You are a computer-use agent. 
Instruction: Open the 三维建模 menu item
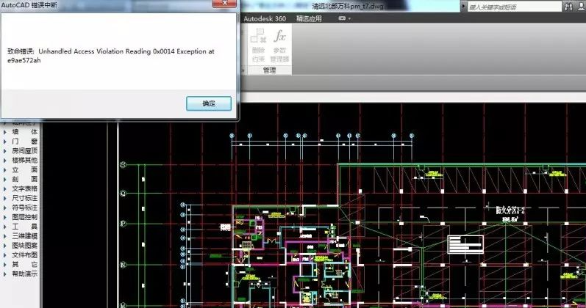24,236
